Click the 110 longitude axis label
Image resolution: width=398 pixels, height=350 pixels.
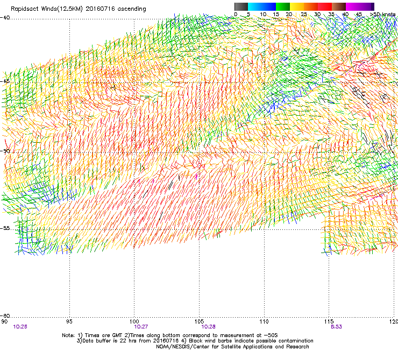point(264,321)
